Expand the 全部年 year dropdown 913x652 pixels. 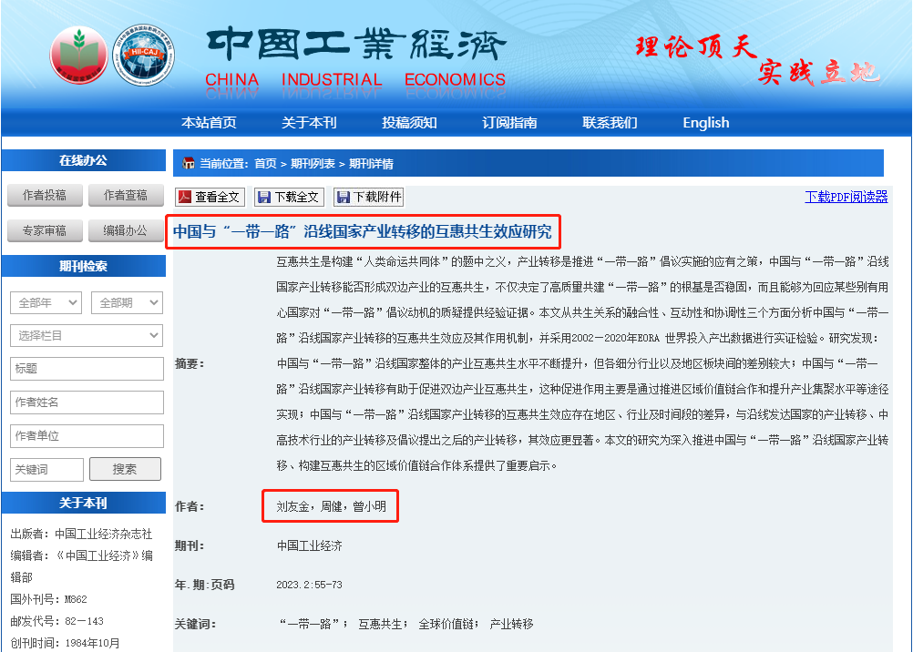click(46, 303)
